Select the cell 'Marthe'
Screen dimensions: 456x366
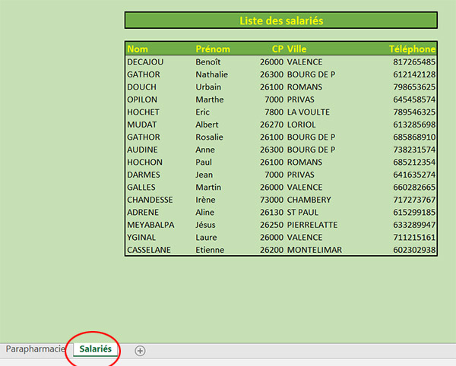pyautogui.click(x=210, y=99)
